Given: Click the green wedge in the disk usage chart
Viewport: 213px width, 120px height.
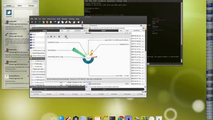Looking at the screenshot, I should [x=79, y=52].
